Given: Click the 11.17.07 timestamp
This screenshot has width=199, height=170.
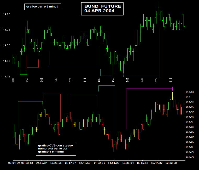Looking at the screenshot, I should (x=70, y=163).
